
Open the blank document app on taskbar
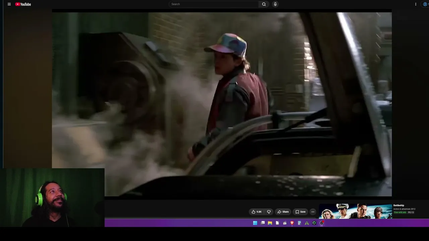(277, 223)
